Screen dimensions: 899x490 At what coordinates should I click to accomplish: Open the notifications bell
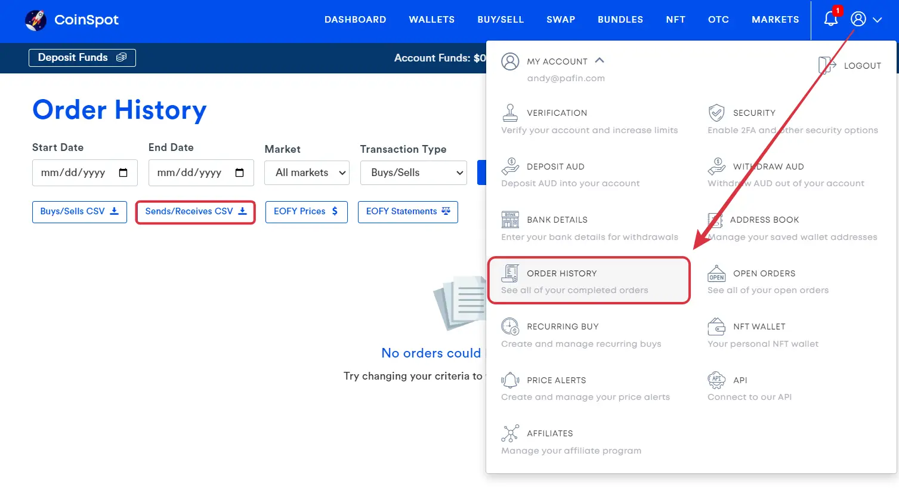[831, 19]
